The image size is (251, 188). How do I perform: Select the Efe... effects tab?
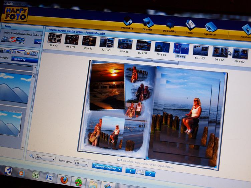click(18, 52)
